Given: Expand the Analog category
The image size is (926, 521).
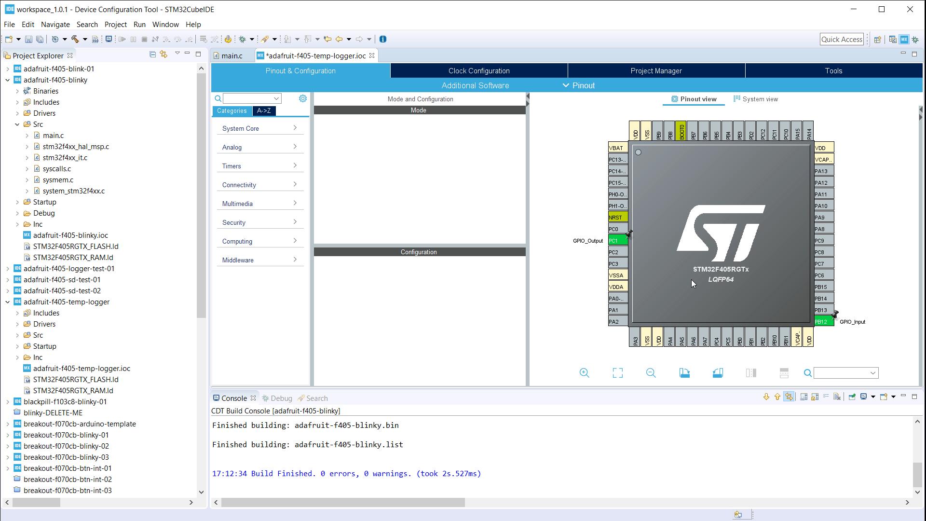Looking at the screenshot, I should [x=259, y=147].
